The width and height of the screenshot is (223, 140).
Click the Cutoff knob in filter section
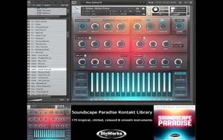coord(137,26)
